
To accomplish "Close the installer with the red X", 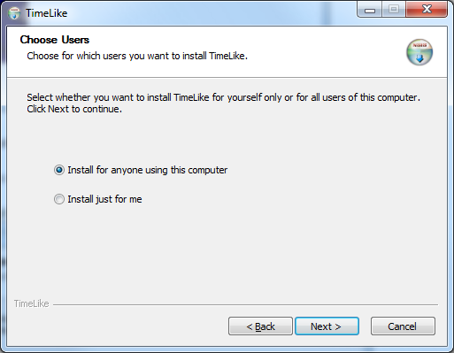I will click(427, 10).
